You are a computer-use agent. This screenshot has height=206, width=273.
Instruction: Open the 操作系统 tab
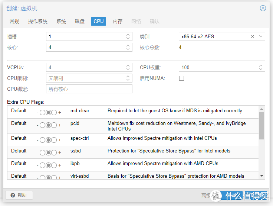(x=38, y=21)
